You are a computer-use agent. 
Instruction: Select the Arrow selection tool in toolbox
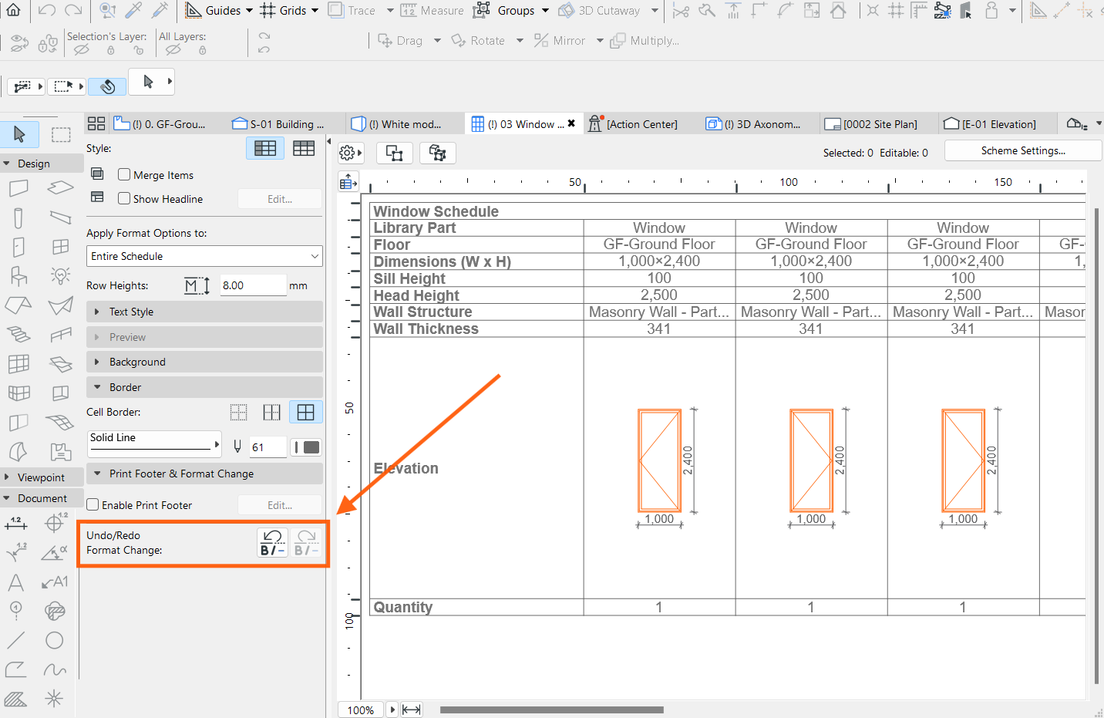(x=20, y=134)
